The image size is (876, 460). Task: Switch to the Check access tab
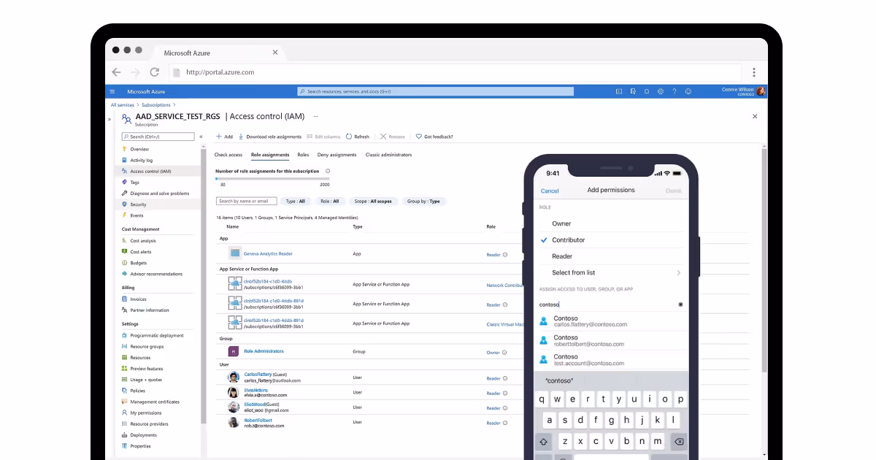[228, 155]
